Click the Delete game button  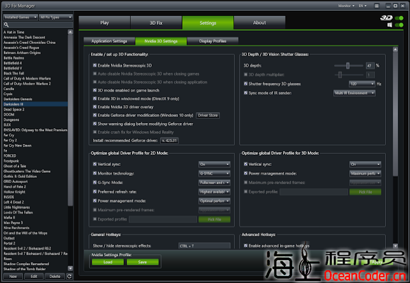pos(55,276)
